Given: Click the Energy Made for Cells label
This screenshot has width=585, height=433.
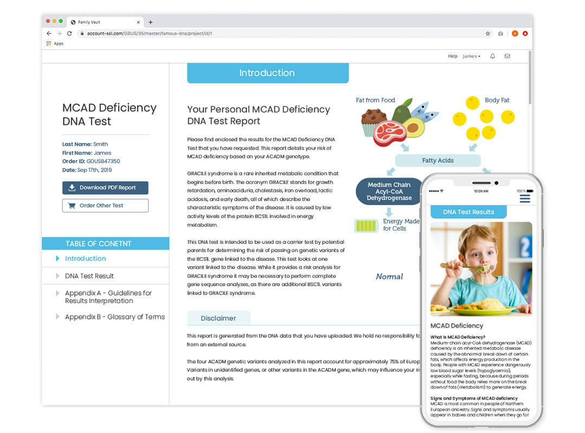Looking at the screenshot, I should (x=401, y=225).
